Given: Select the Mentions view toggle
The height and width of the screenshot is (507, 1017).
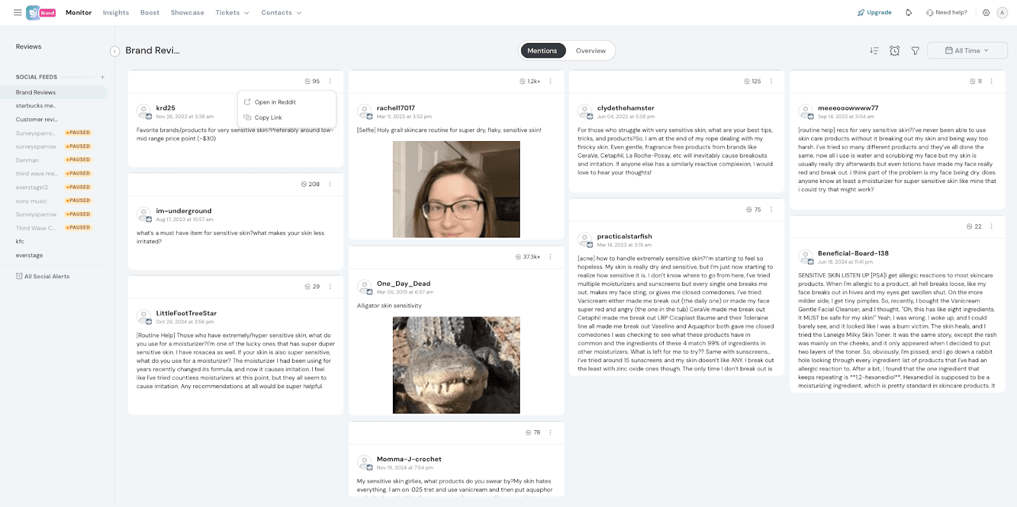Looking at the screenshot, I should 542,51.
